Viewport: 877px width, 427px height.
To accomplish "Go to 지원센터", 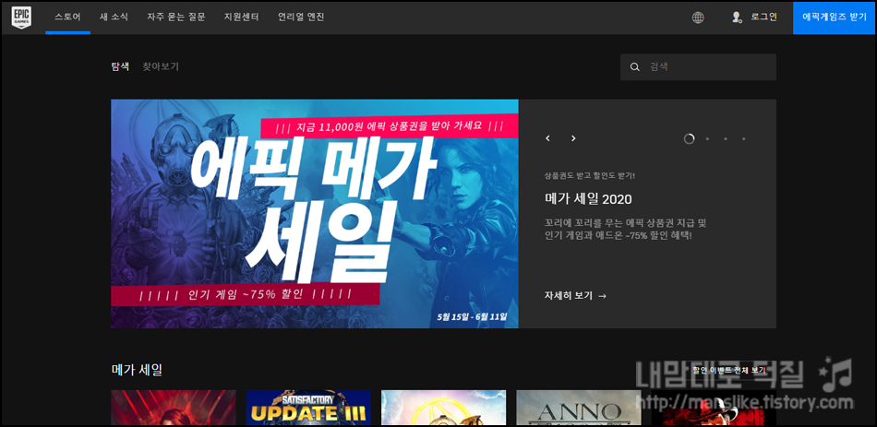I will 242,17.
